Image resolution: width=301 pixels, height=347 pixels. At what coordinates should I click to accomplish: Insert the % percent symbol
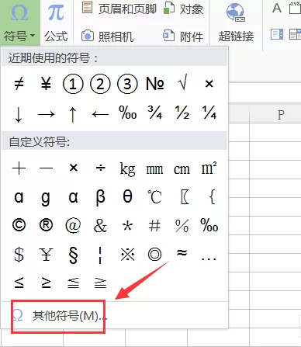pos(182,226)
